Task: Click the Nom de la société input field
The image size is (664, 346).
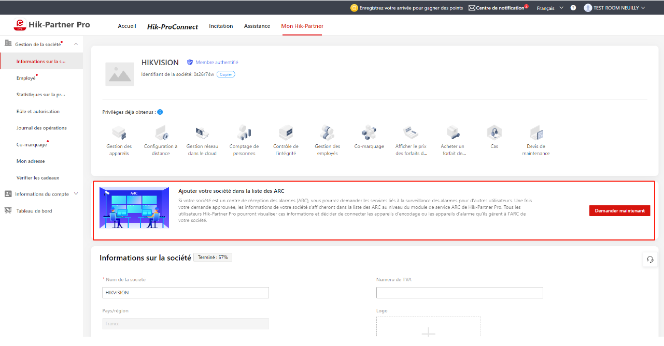Action: click(186, 293)
